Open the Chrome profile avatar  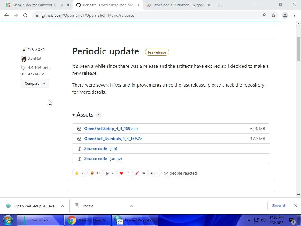tap(285, 15)
